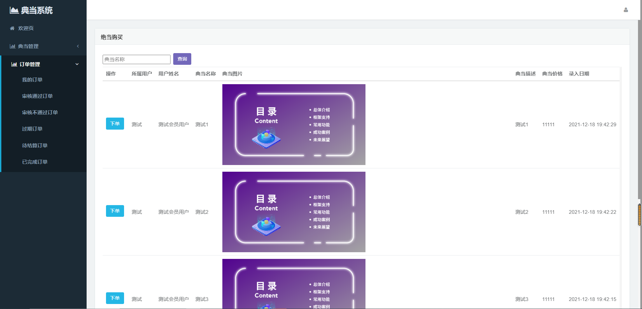642x309 pixels.
Task: Click the 典当图片 column header
Action: pyautogui.click(x=232, y=74)
